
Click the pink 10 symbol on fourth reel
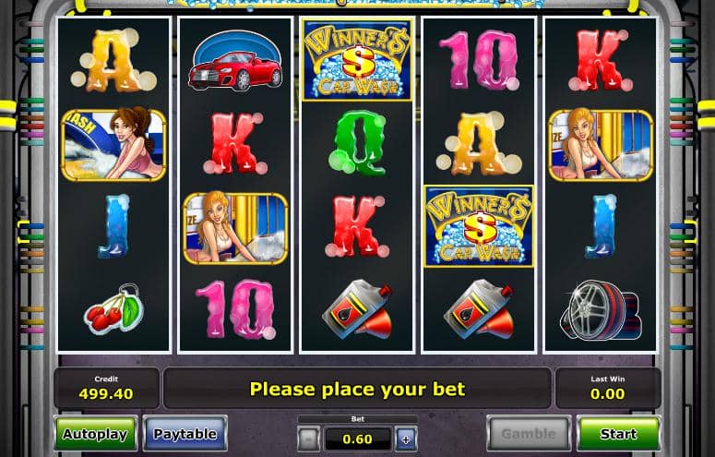pos(479,60)
